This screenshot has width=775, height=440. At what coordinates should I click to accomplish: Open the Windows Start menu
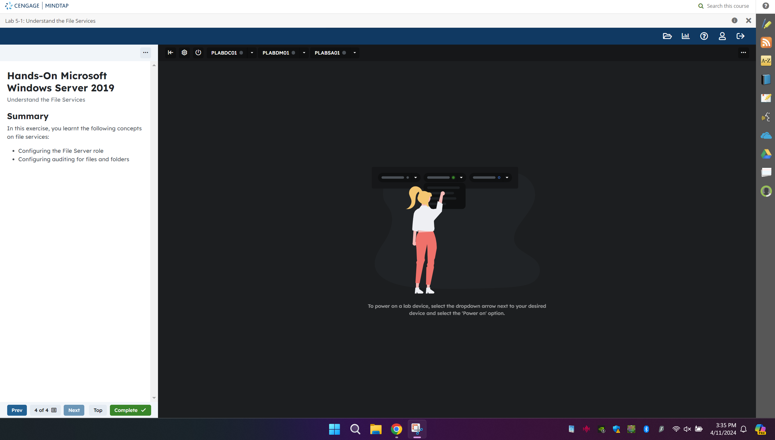click(x=334, y=429)
